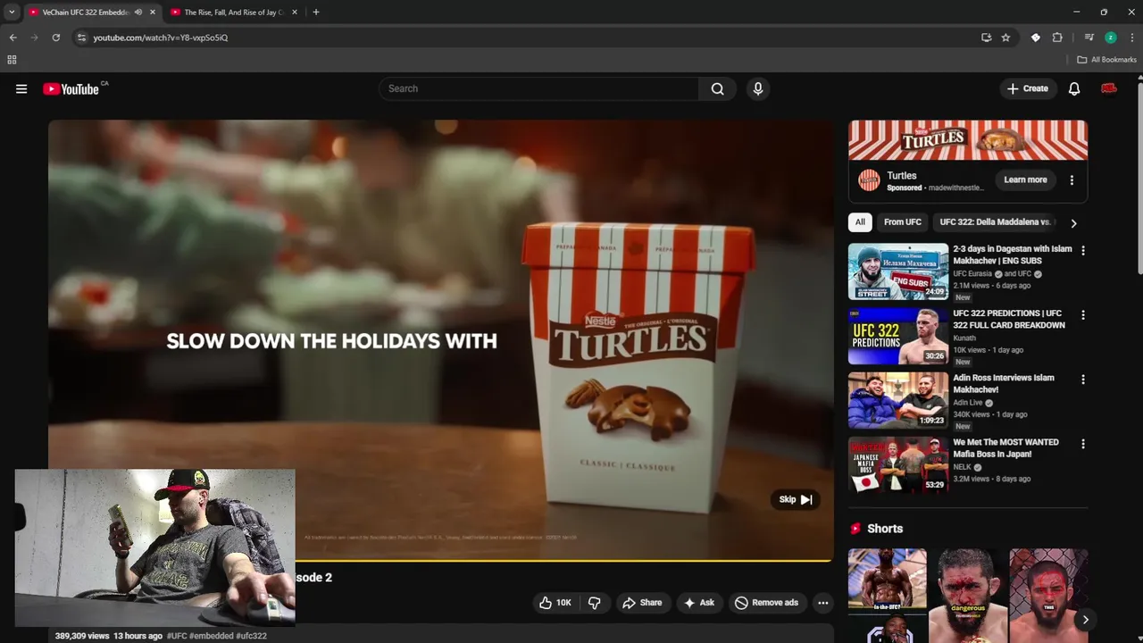Click the Ask button
This screenshot has height=643, width=1143.
click(699, 603)
